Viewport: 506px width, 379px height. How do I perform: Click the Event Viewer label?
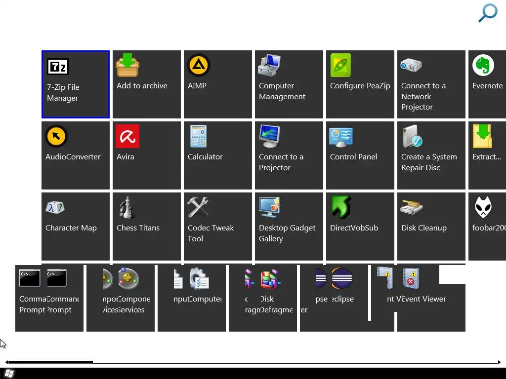423,299
